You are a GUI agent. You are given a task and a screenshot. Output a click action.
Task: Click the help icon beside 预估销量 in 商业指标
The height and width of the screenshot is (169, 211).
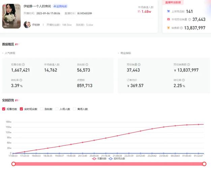point(139,64)
